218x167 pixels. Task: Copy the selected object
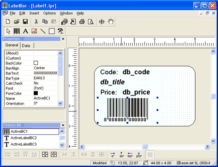[x=45, y=22]
